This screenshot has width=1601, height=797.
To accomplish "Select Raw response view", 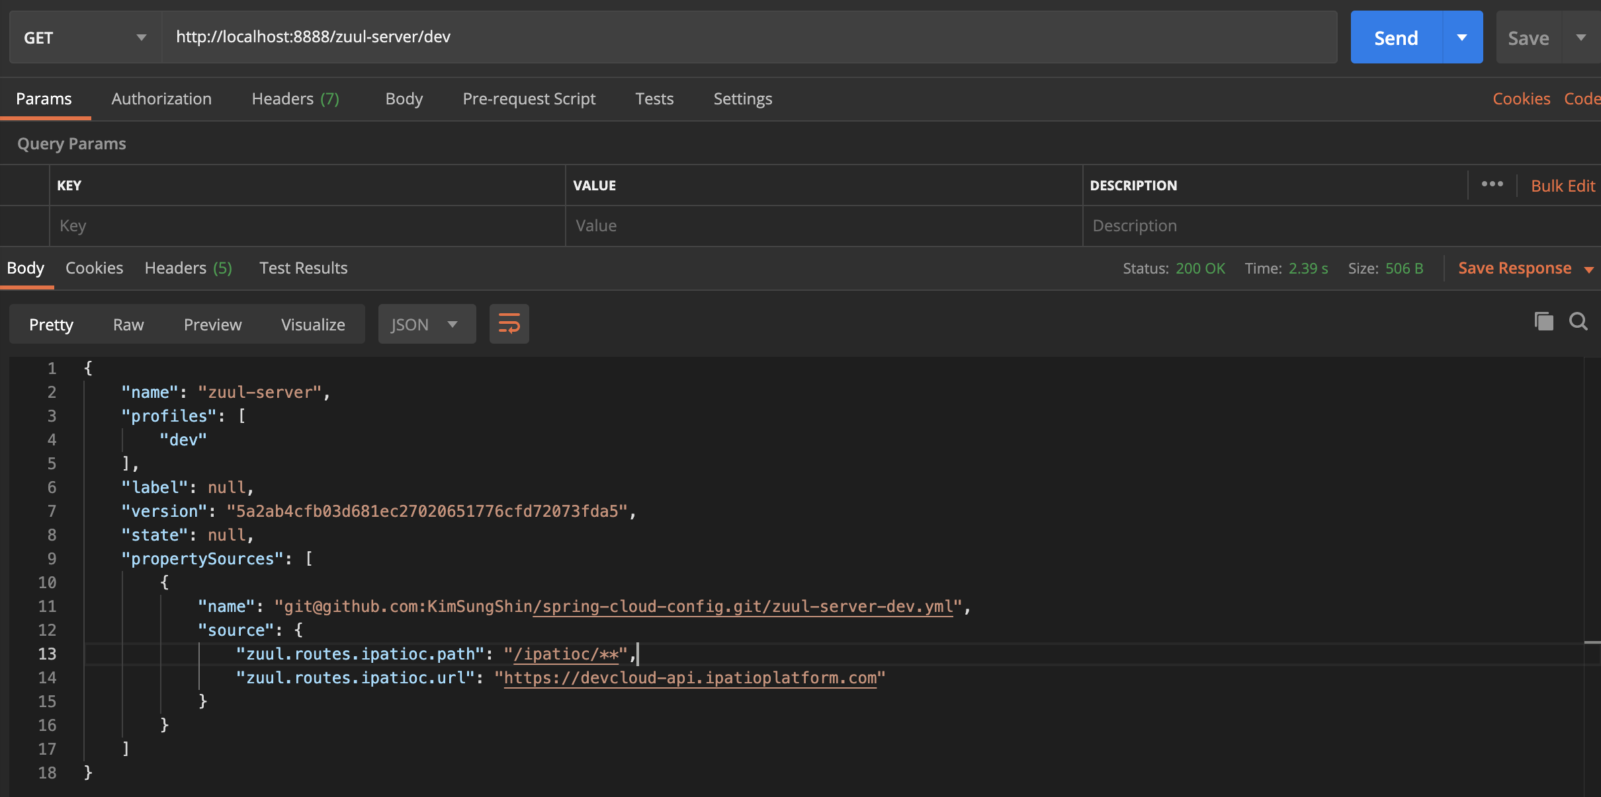I will pos(128,324).
